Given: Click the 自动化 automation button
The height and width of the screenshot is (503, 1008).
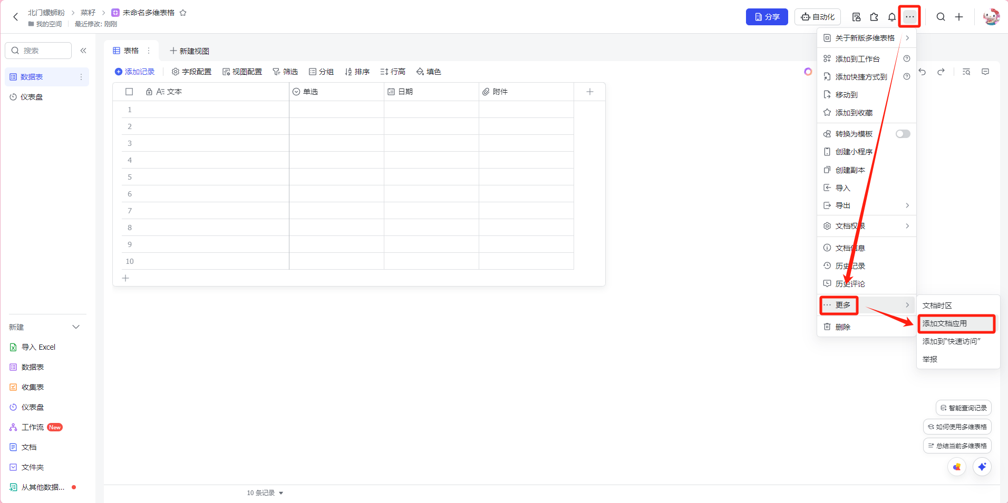Looking at the screenshot, I should (x=817, y=17).
